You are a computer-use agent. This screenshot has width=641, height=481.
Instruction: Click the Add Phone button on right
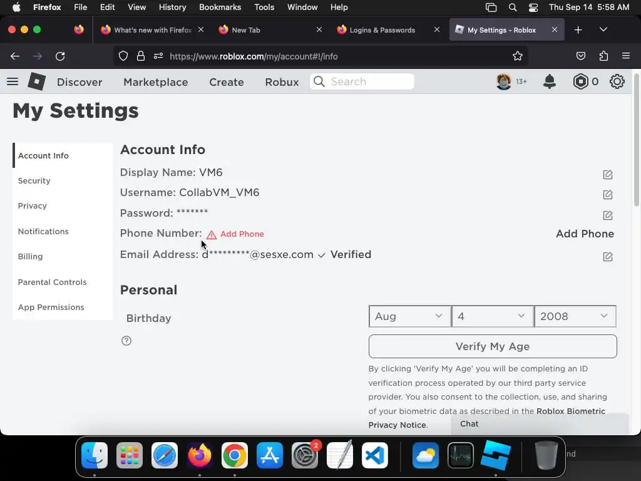coord(585,234)
